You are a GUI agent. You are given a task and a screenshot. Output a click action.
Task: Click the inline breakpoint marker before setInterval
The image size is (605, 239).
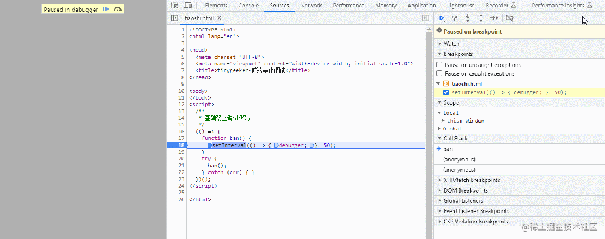[x=210, y=146]
